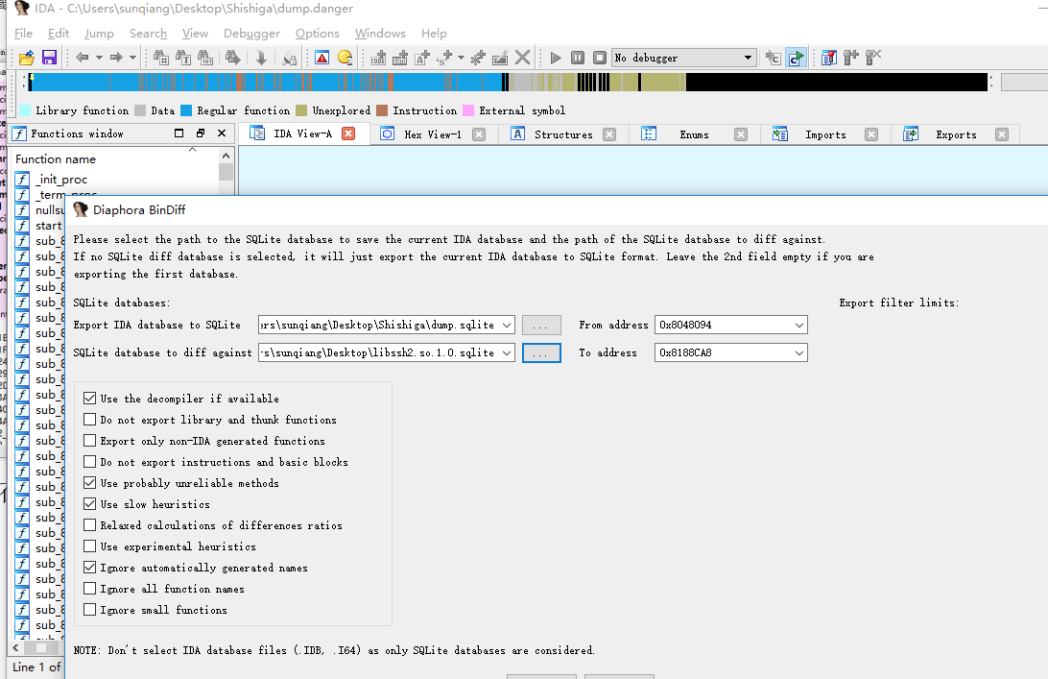Open the Options menu
The image size is (1048, 679).
click(x=318, y=34)
